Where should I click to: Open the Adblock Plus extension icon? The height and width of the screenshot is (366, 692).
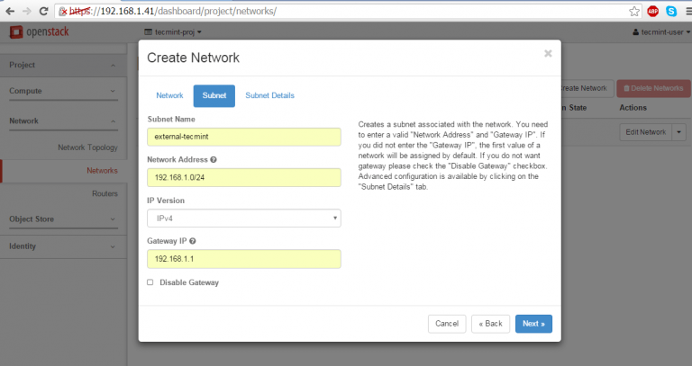(x=652, y=12)
